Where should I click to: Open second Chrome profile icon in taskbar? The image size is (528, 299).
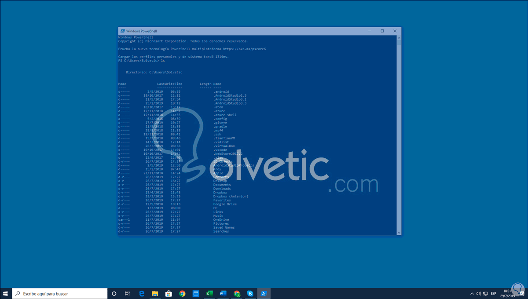pos(237,293)
